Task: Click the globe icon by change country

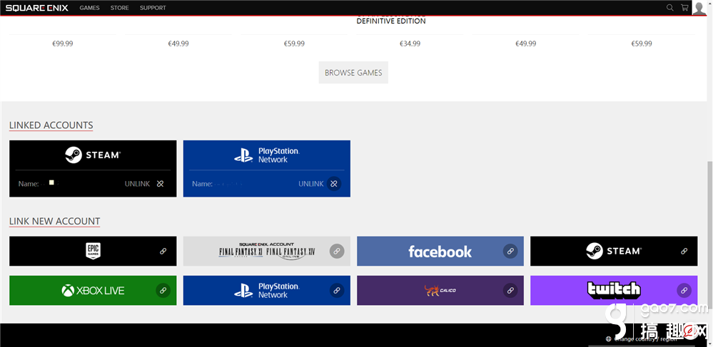Action: coord(608,339)
